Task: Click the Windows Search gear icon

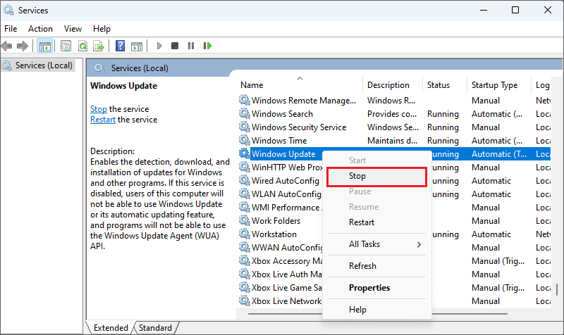Action: 245,114
